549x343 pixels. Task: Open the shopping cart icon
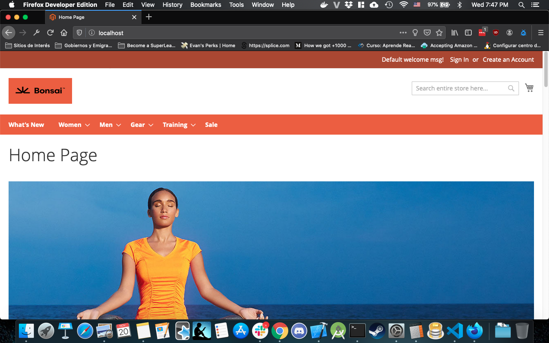[529, 88]
